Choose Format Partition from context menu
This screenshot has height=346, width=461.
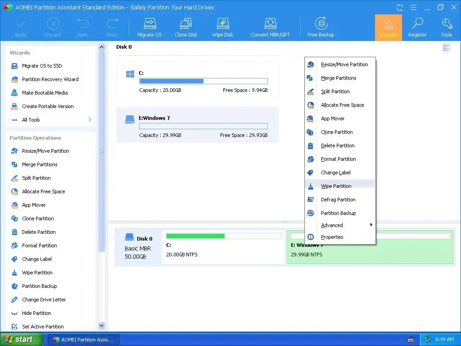tap(340, 159)
